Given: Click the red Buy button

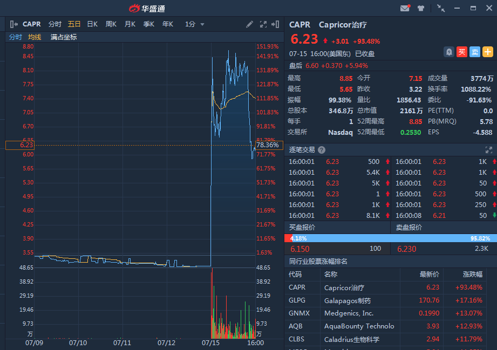Looking at the screenshot, I should pos(462,52).
